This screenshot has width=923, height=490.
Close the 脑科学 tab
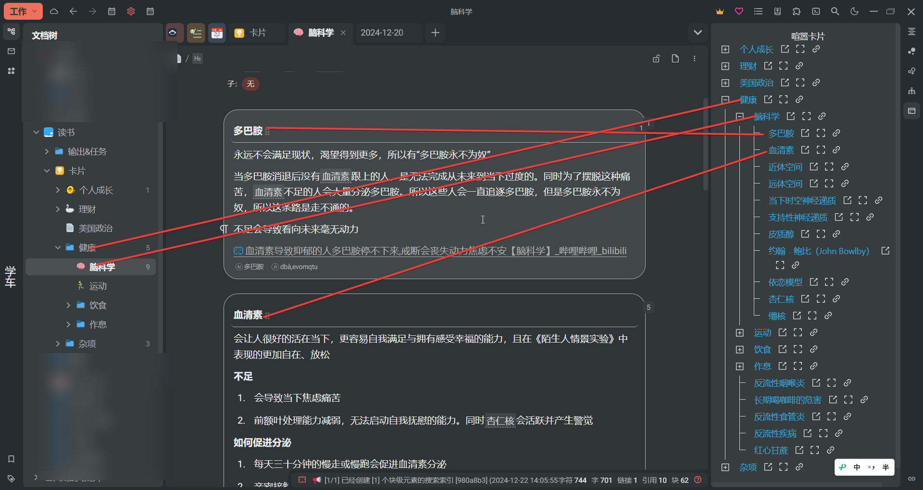[343, 33]
